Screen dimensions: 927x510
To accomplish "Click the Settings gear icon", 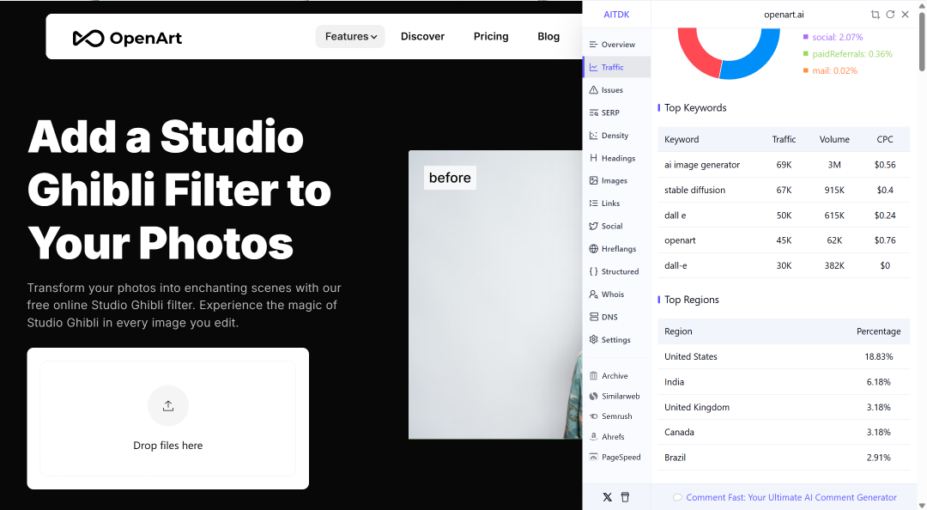I will coord(594,340).
